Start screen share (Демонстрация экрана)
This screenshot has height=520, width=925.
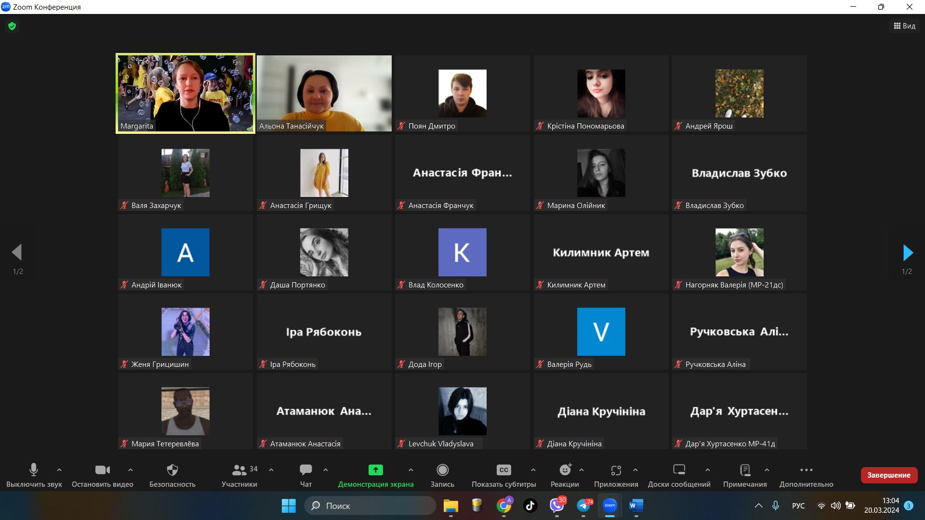click(x=375, y=470)
